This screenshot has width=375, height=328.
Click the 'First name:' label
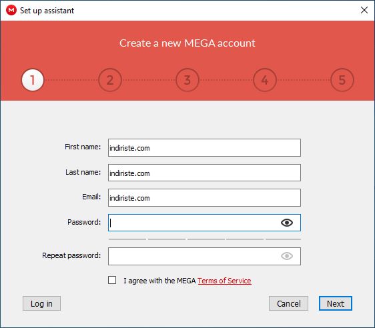point(83,147)
